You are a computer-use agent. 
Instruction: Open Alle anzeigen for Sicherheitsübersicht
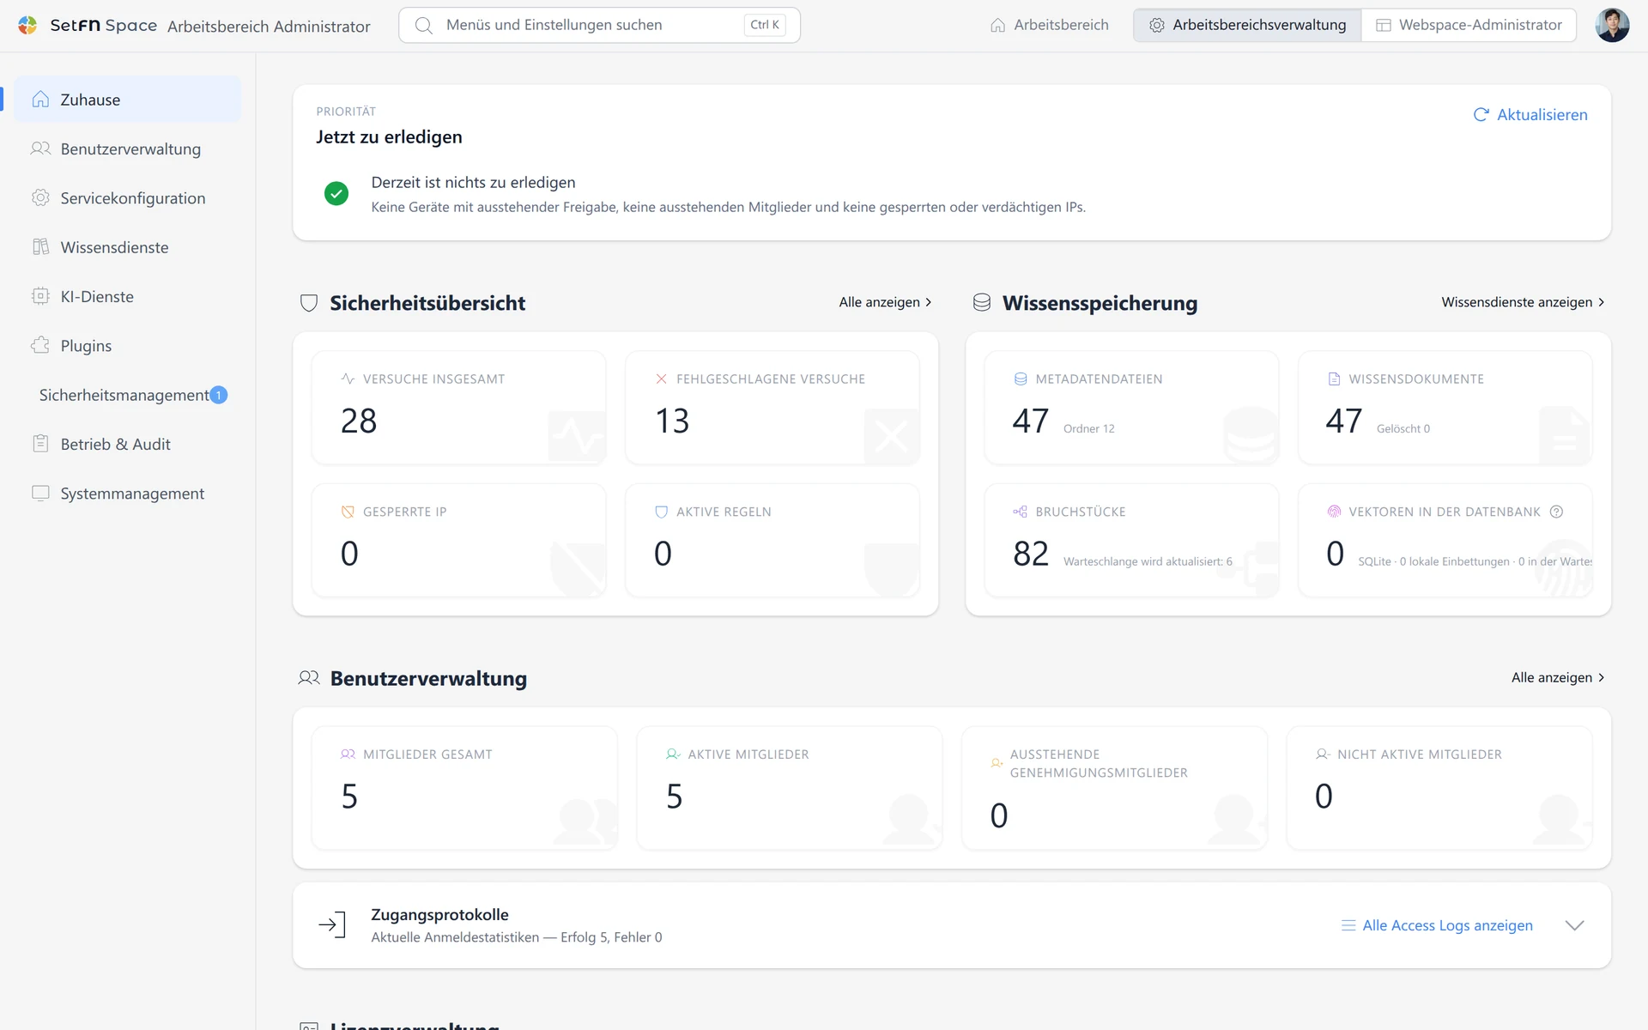(885, 302)
